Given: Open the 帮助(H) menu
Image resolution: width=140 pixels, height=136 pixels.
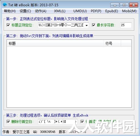Looking at the screenshot, I should [x=10, y=11].
